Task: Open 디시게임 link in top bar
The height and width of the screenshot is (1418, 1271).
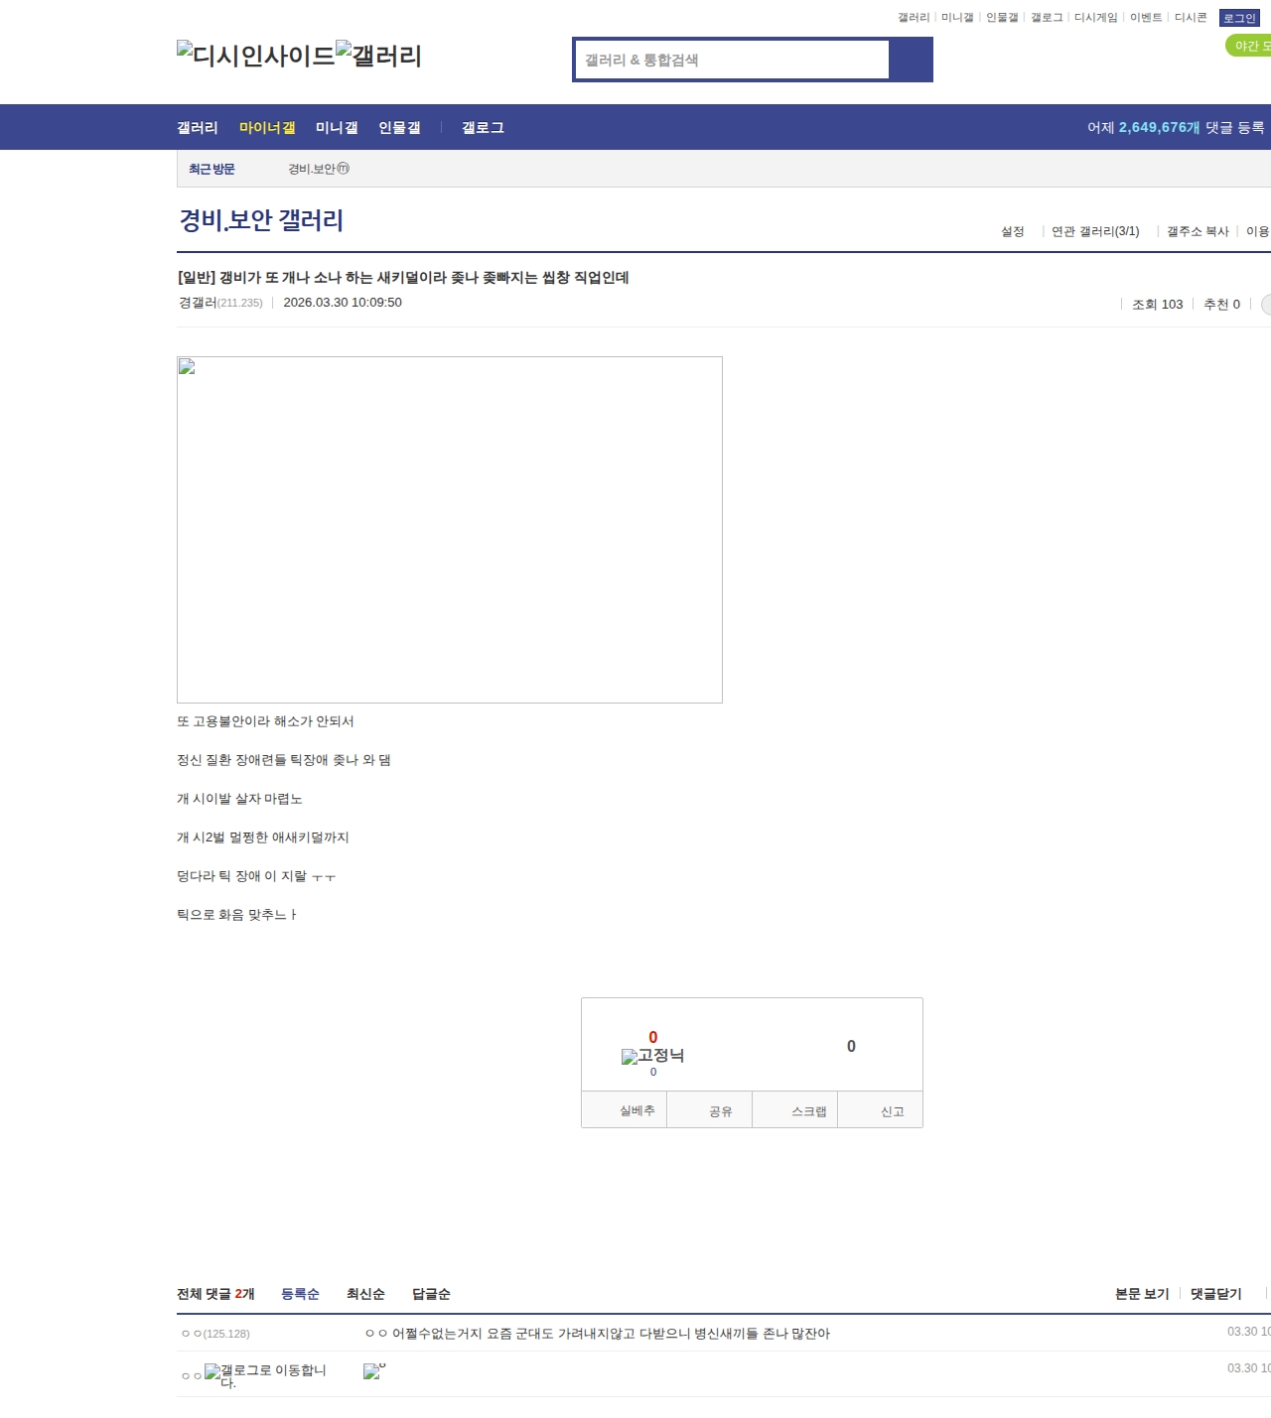Action: pos(1096,18)
